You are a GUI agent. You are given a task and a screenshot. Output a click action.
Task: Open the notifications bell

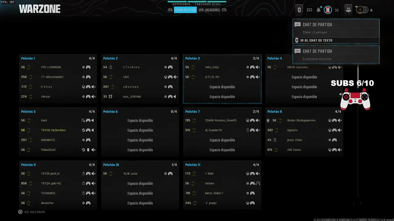point(319,10)
